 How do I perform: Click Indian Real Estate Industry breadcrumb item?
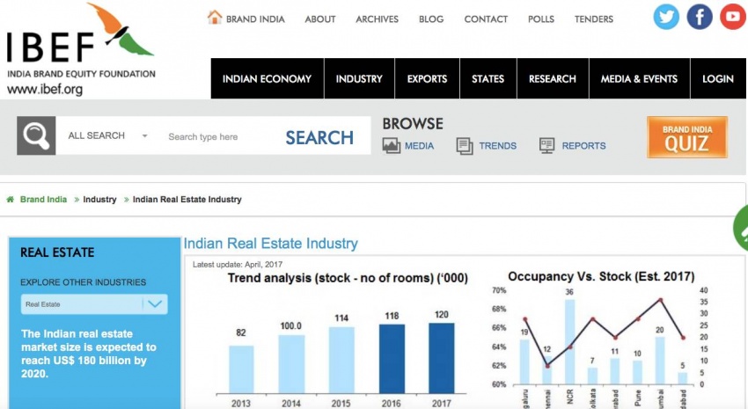[x=187, y=200]
